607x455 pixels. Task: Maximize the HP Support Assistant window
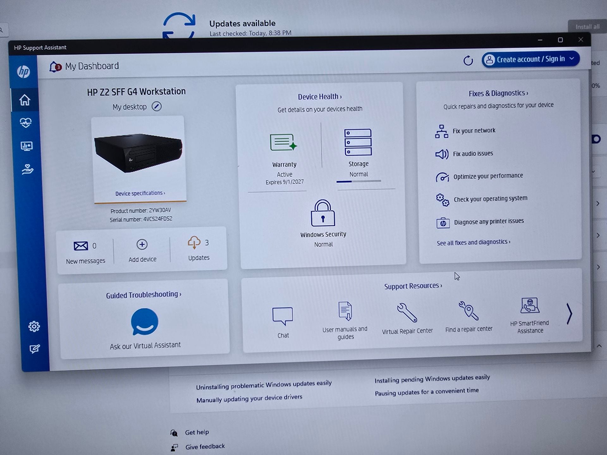pyautogui.click(x=560, y=40)
